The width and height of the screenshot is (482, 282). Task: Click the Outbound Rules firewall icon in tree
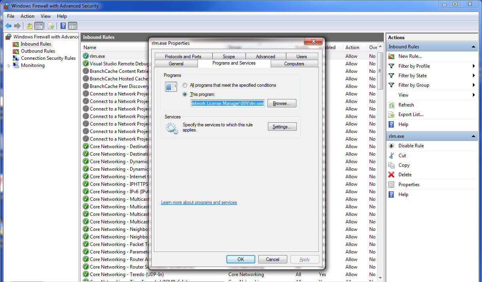pos(16,51)
